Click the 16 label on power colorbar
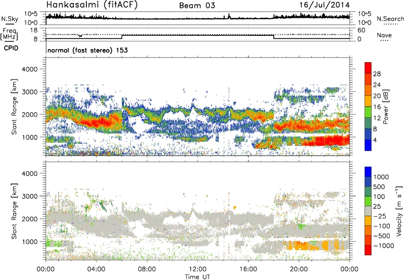The height and width of the screenshot is (280, 404). [377, 107]
